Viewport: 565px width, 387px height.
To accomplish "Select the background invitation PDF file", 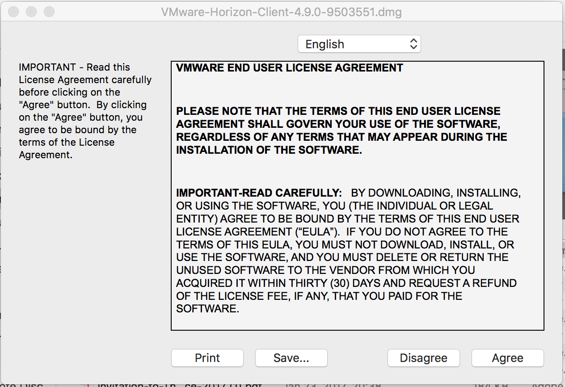I will (179, 384).
